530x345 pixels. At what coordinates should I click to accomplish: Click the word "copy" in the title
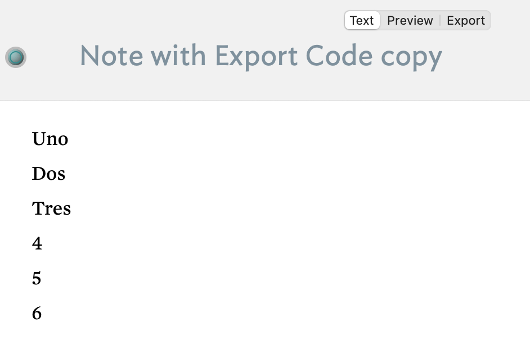coord(411,57)
